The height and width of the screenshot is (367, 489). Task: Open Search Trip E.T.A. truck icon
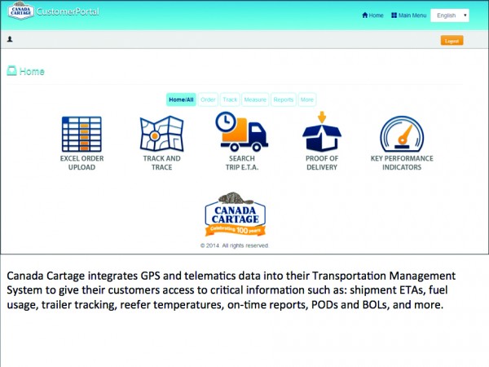(241, 131)
